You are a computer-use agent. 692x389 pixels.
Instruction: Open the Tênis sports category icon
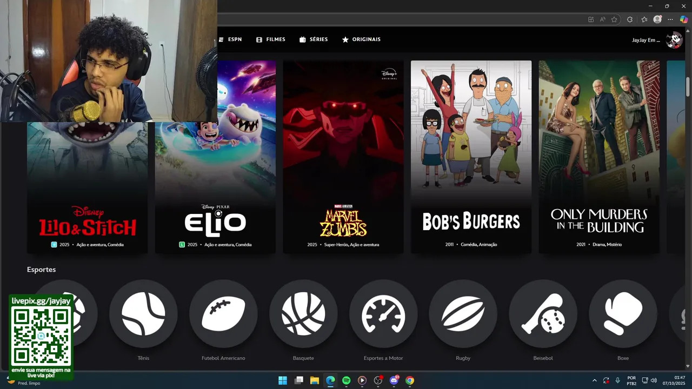tap(143, 313)
